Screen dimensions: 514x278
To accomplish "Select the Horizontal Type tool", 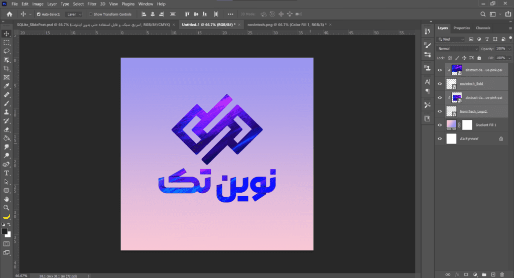I will point(6,173).
